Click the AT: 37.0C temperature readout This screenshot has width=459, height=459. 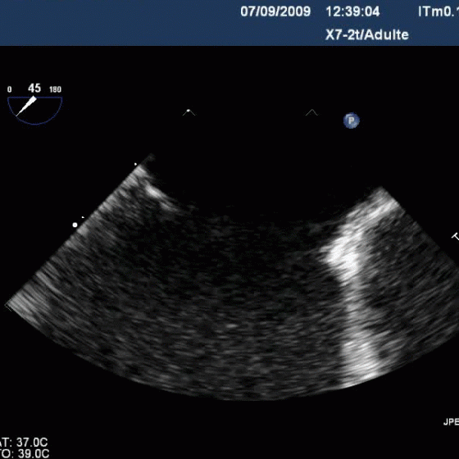[24, 442]
